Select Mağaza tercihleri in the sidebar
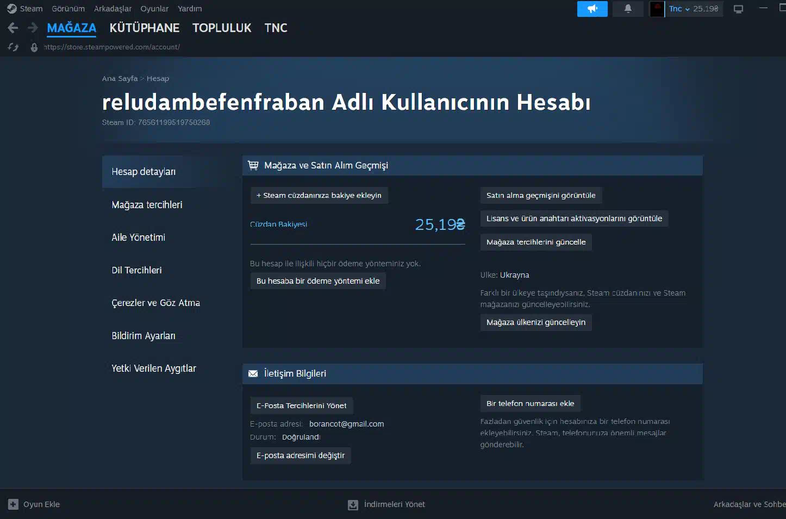786x519 pixels. (x=147, y=205)
